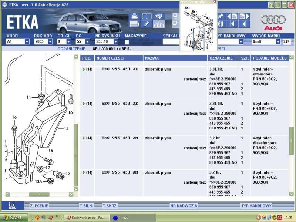
Task: Click the NR NADWOZIA button
Action: pyautogui.click(x=184, y=206)
